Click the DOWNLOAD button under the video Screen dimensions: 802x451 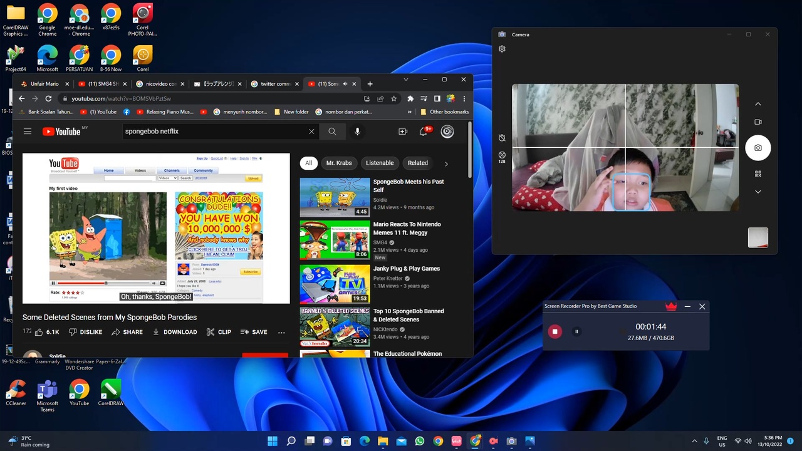(x=175, y=332)
